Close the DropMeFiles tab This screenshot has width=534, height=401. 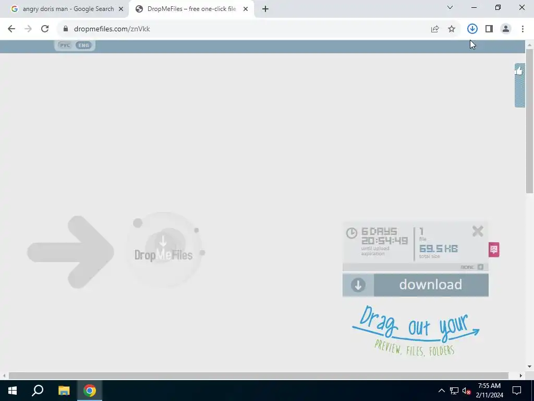[246, 9]
